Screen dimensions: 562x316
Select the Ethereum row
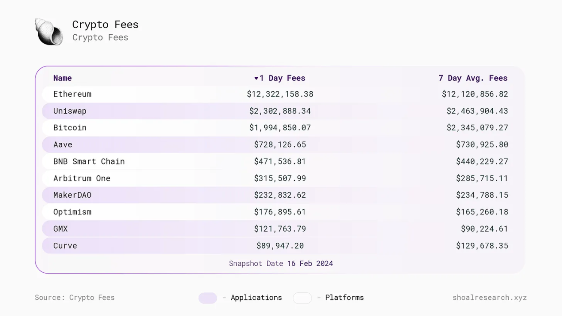(73, 94)
